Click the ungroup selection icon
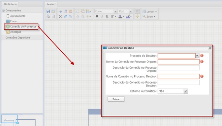The width and height of the screenshot is (222, 126). (x=82, y=11)
